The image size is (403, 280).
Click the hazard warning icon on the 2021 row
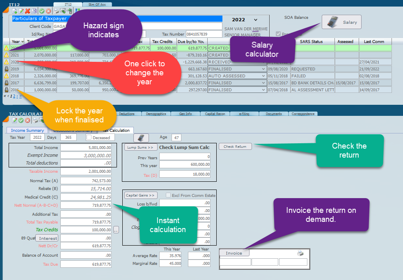[6, 55]
